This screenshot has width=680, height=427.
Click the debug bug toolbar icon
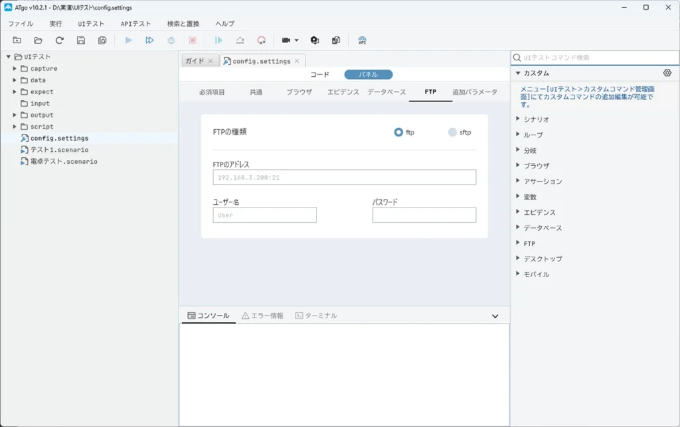tap(171, 40)
